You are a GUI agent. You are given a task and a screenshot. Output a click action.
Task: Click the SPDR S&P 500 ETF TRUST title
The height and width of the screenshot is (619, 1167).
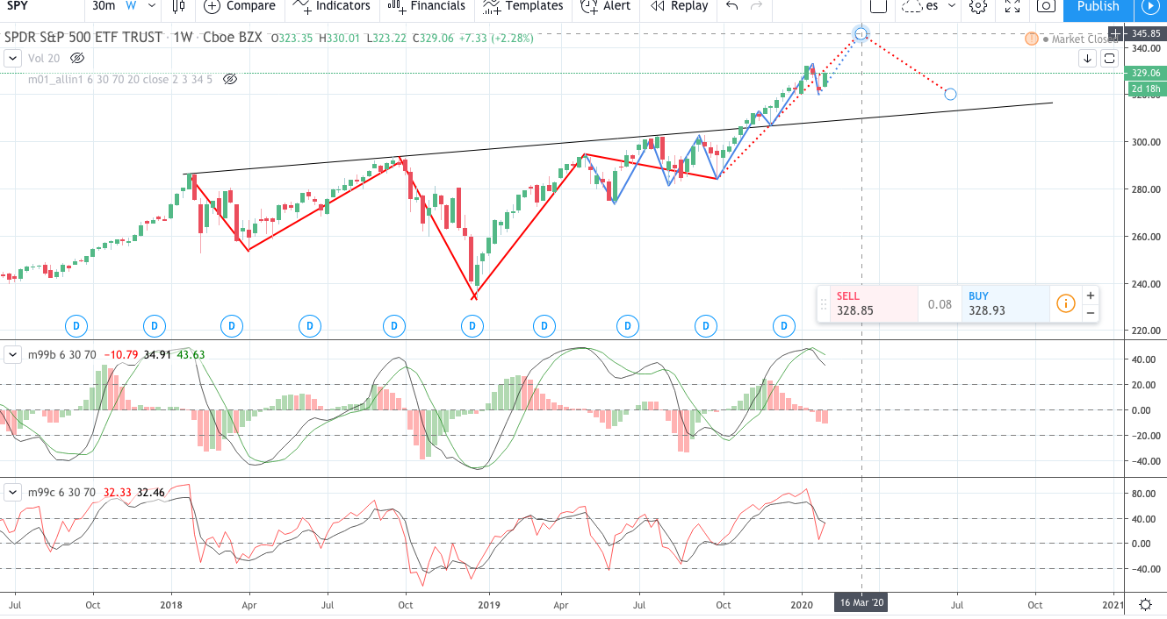(83, 38)
